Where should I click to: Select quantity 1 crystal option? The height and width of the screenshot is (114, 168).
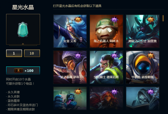tap(14, 53)
